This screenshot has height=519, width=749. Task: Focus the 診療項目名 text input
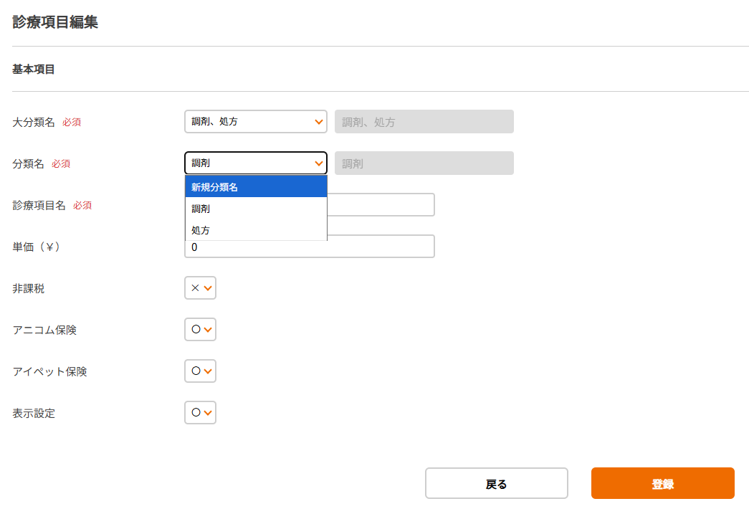pyautogui.click(x=380, y=205)
